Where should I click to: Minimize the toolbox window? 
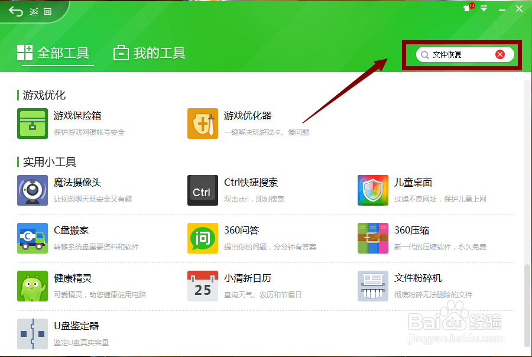(x=502, y=9)
